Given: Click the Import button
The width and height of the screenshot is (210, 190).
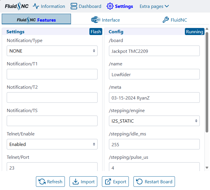Looking at the screenshot, I should click(x=83, y=182).
